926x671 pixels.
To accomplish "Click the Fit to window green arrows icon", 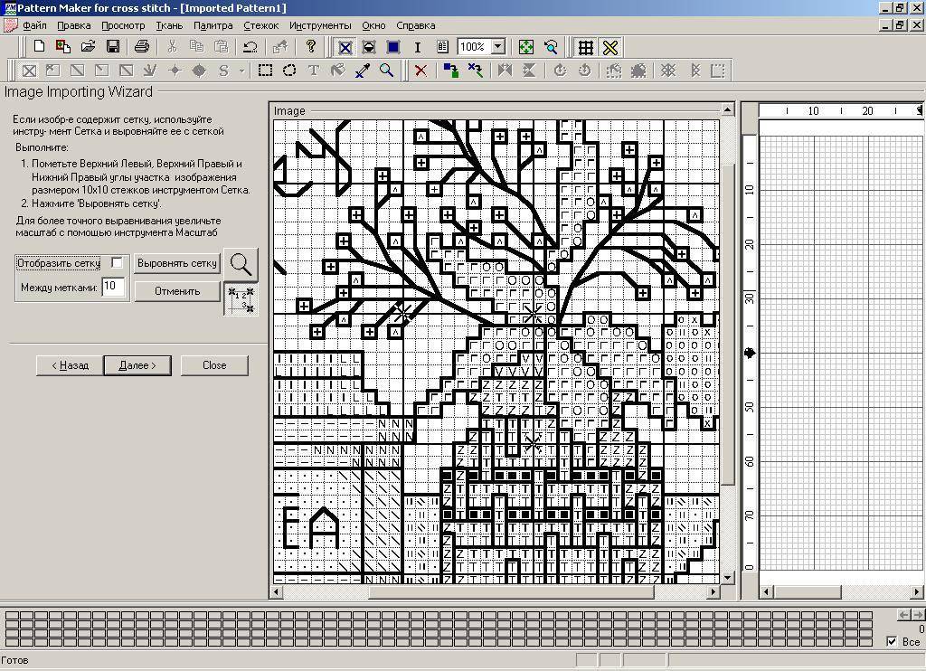I will pyautogui.click(x=525, y=47).
